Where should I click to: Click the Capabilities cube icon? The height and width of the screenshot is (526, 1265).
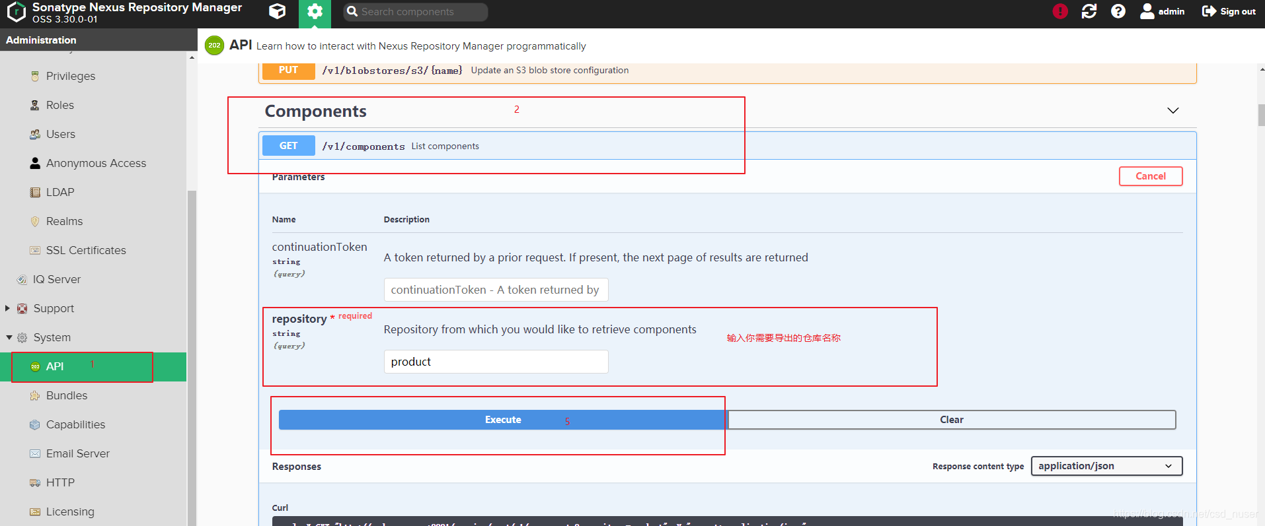click(x=35, y=424)
